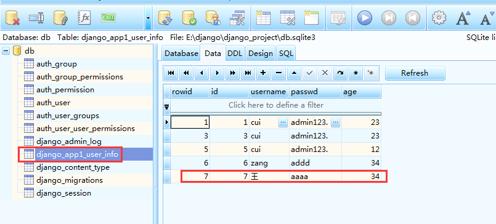Open ellipsis editor beside username cui
Viewport: 496px width, 224px height.
point(283,122)
